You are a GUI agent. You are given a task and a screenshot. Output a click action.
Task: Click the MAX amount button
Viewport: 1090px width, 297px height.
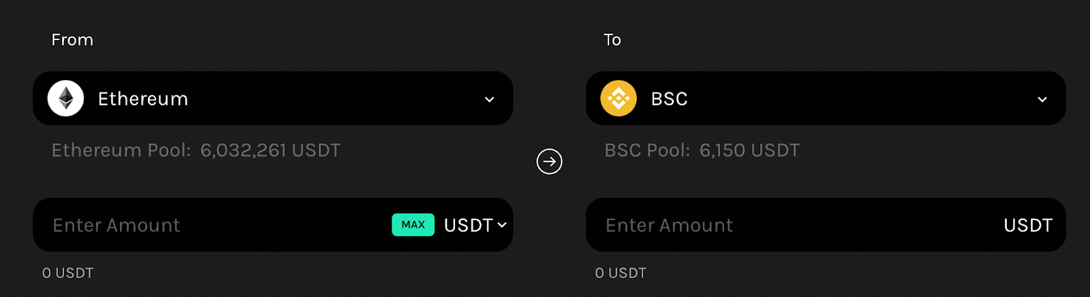[413, 225]
